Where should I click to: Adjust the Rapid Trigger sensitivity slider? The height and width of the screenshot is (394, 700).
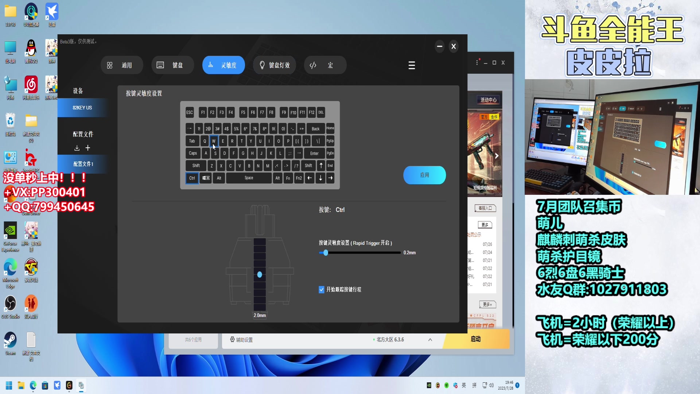click(326, 253)
